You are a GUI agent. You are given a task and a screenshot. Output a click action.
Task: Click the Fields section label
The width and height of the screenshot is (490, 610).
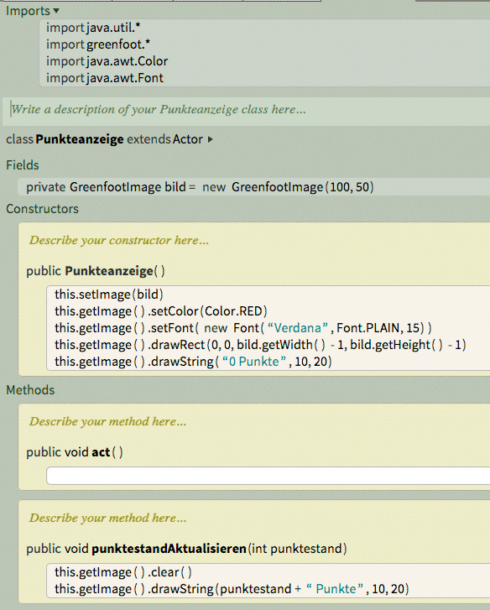[23, 165]
